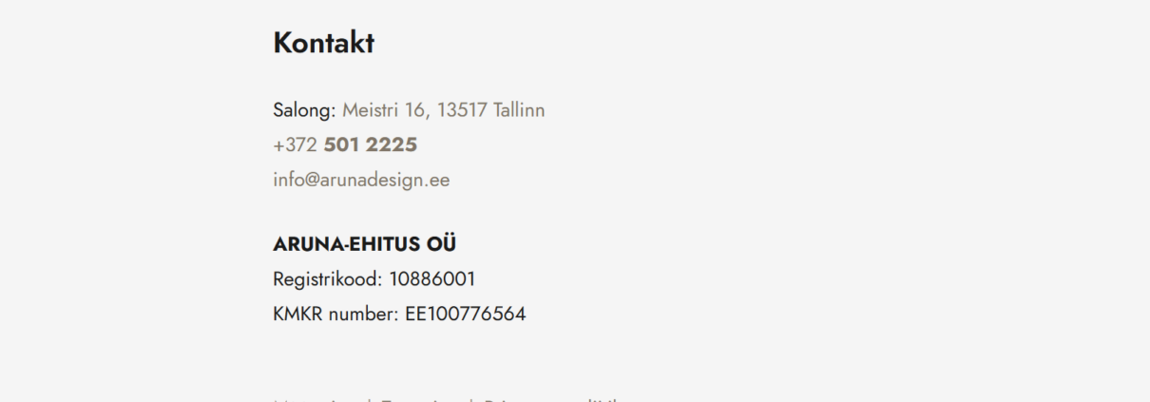Open the first cut-off footer link at bottom
This screenshot has height=402, width=1150.
318,399
